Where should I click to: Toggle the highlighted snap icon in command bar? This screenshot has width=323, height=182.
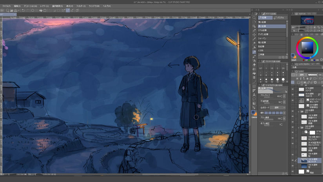point(68,10)
